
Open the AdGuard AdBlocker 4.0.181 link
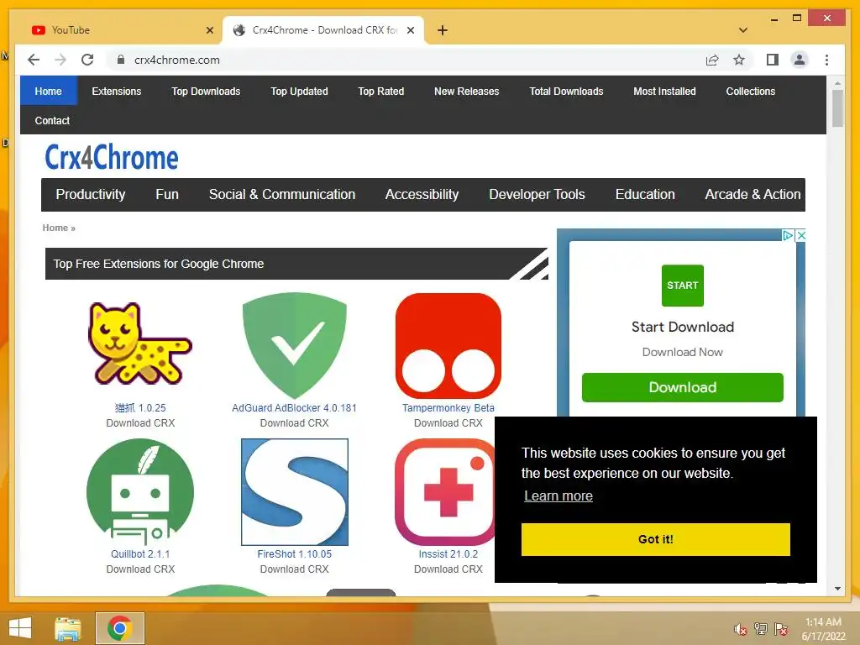click(294, 408)
